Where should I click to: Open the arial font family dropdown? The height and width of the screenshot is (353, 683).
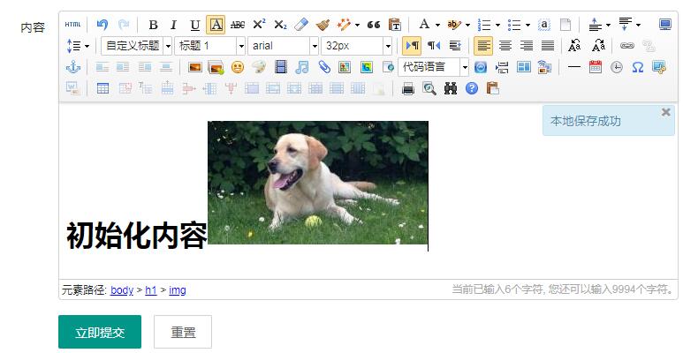pyautogui.click(x=283, y=46)
